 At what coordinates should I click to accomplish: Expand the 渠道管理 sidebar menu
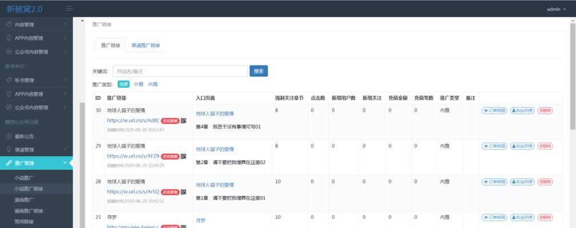click(x=37, y=150)
